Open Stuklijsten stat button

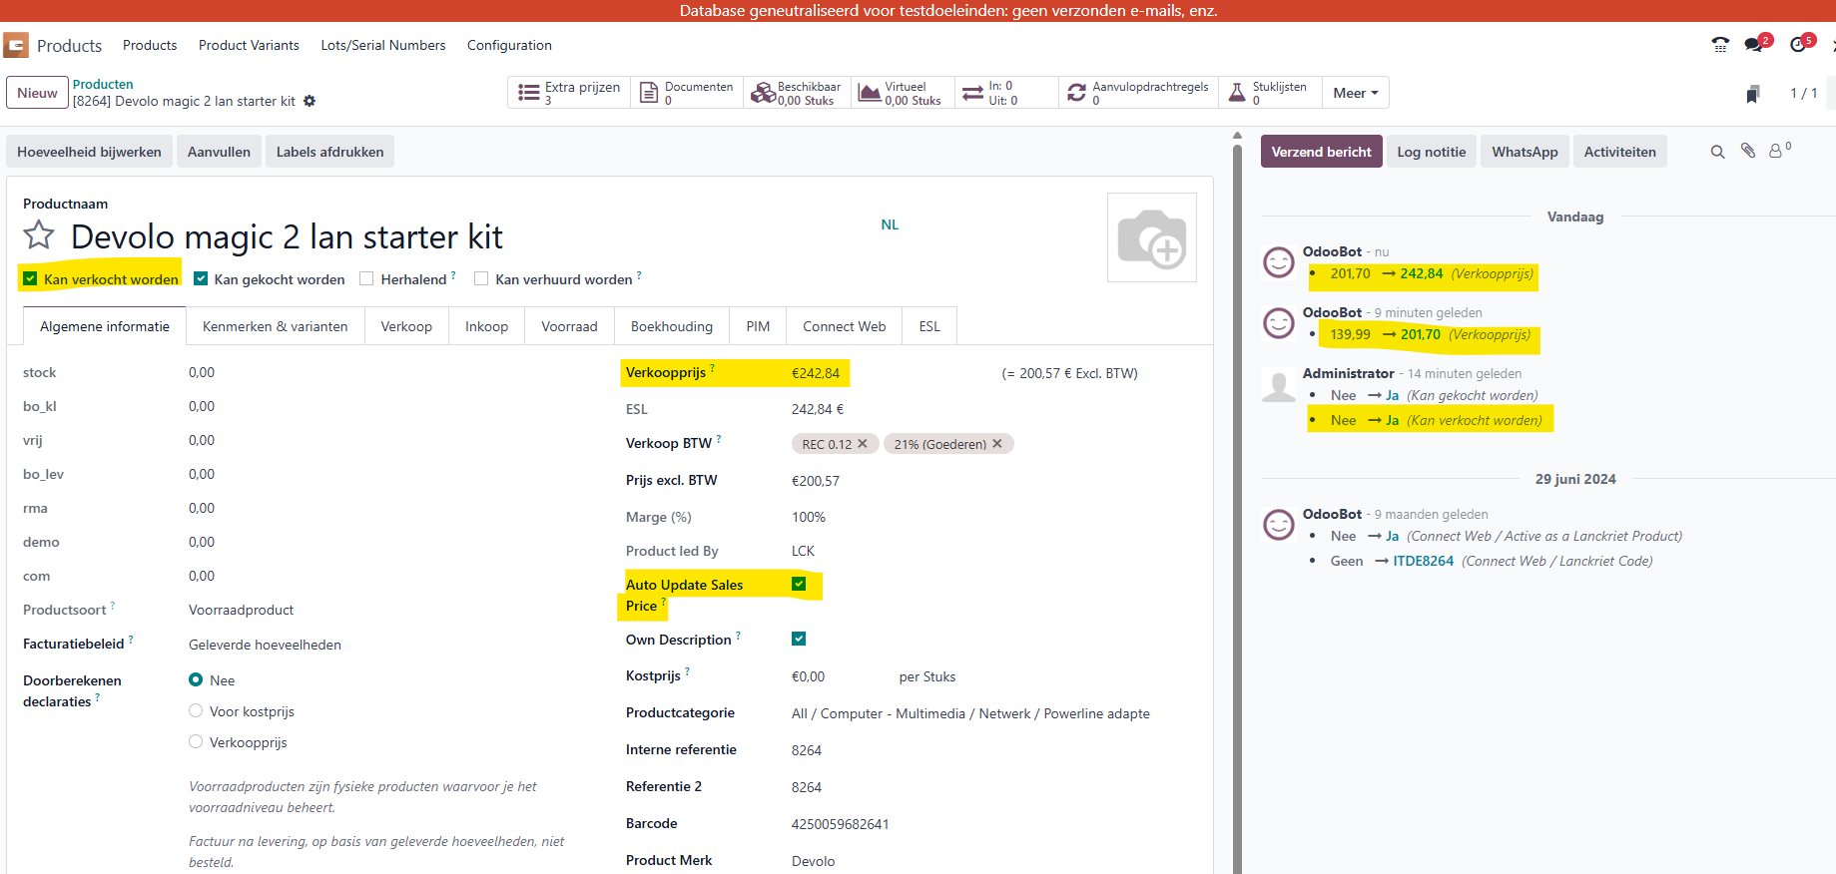pyautogui.click(x=1270, y=93)
